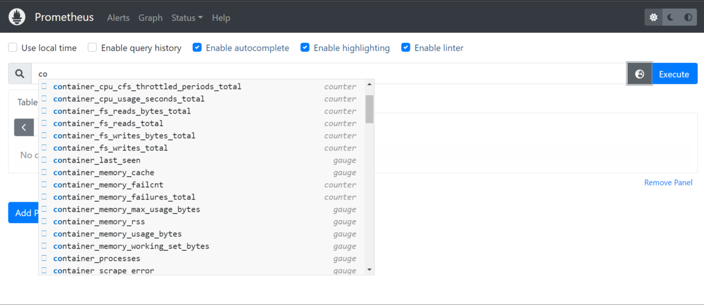Toggle Use local time checkbox
704x305 pixels.
click(x=13, y=48)
